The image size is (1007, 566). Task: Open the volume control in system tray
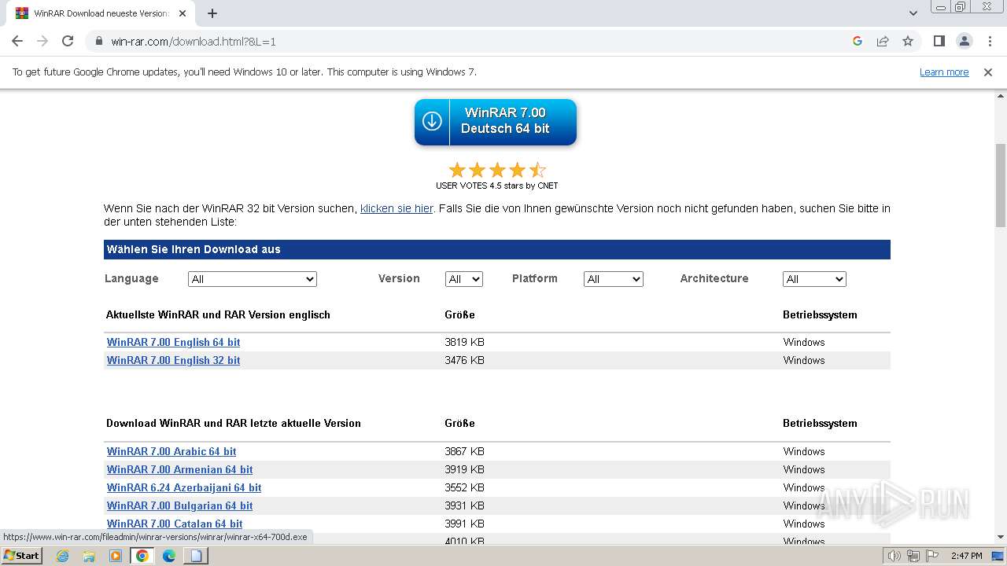[894, 556]
